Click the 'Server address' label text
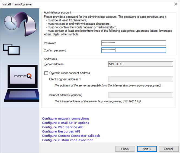The image size is (180, 153). (x=54, y=64)
